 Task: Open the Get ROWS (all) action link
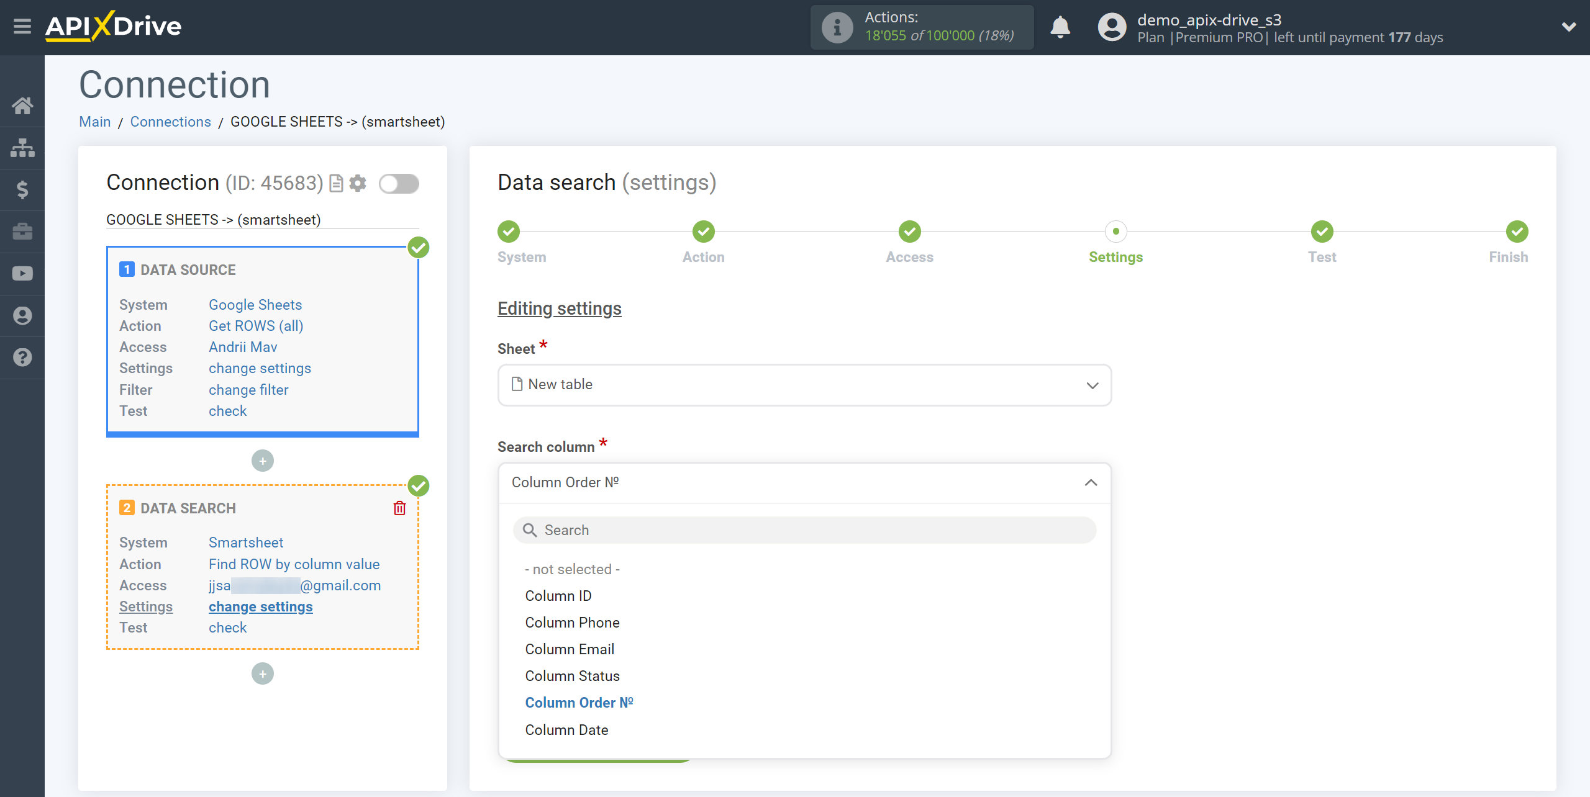click(256, 326)
